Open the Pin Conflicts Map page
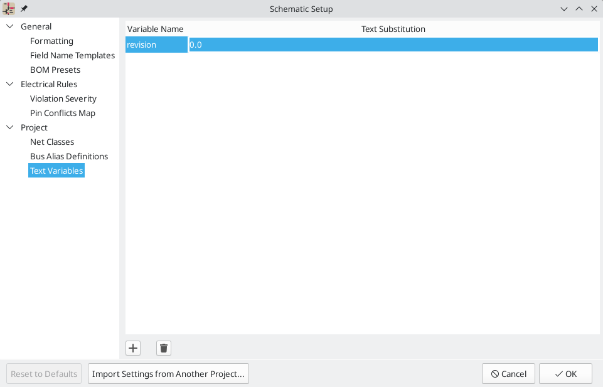603x387 pixels. tap(62, 113)
